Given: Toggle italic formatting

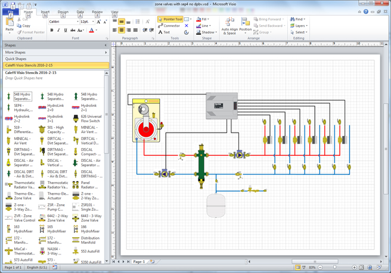Looking at the screenshot, I should [x=58, y=30].
